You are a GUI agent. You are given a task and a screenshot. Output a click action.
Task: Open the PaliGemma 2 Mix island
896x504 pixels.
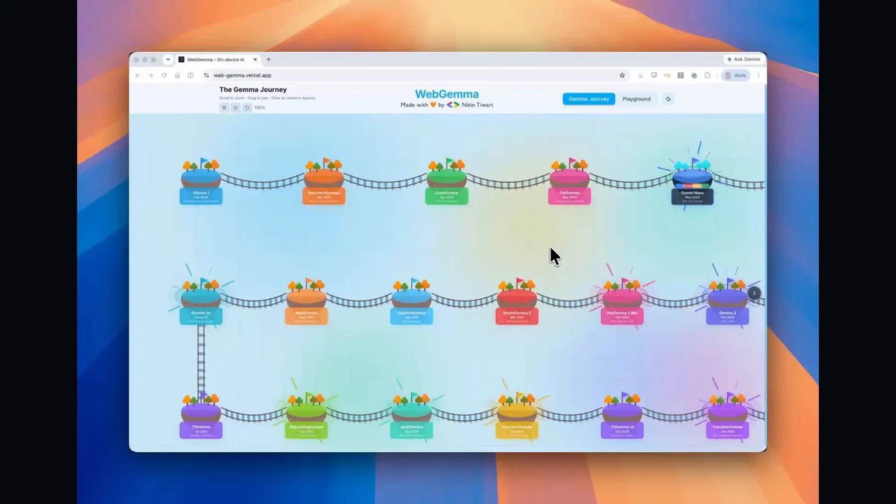[622, 302]
